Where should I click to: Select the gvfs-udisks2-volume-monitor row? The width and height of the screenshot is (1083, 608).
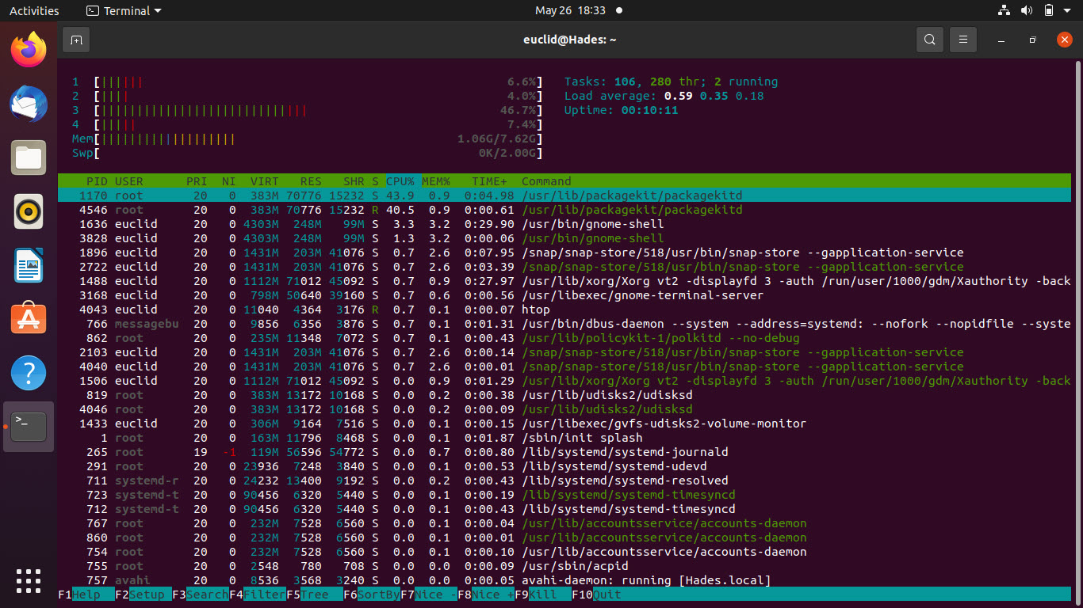tap(564, 424)
